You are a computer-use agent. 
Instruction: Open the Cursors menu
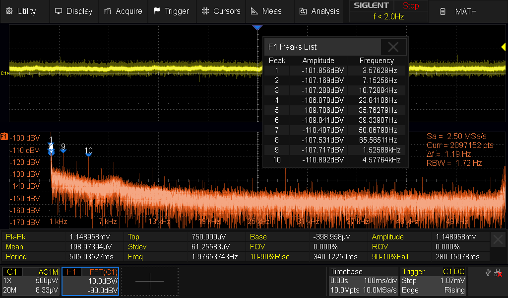(221, 11)
